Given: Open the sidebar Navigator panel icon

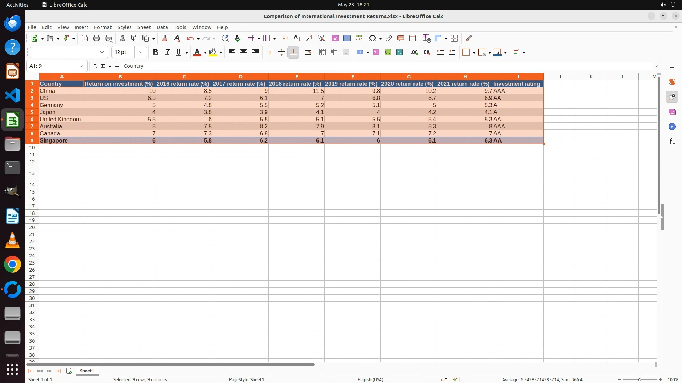Looking at the screenshot, I should [672, 127].
